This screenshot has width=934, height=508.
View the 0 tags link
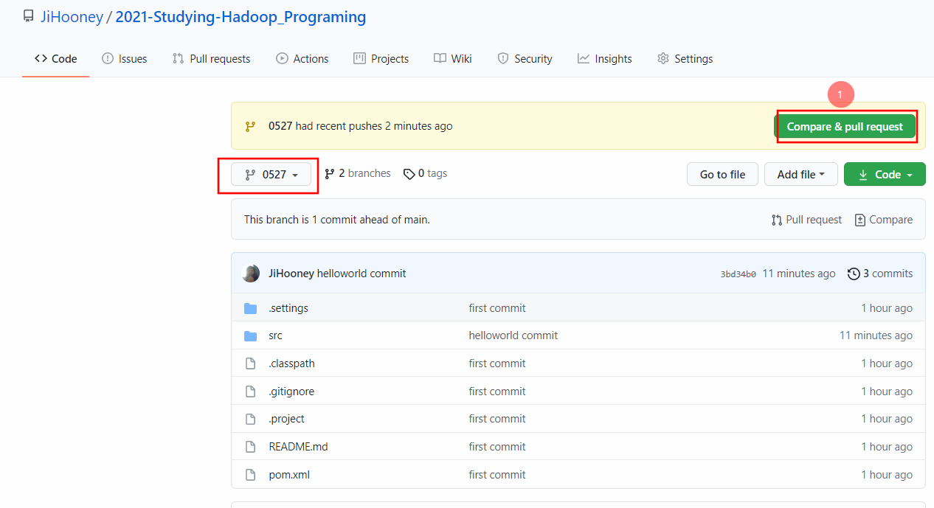coord(425,173)
